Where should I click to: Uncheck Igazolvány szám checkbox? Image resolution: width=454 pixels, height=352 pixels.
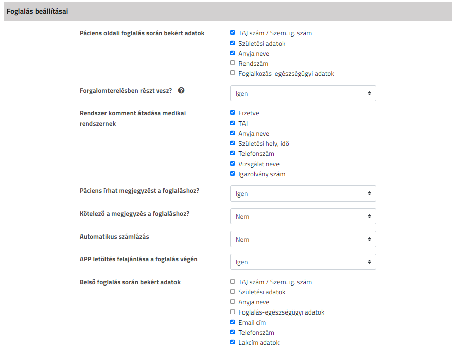tap(232, 173)
